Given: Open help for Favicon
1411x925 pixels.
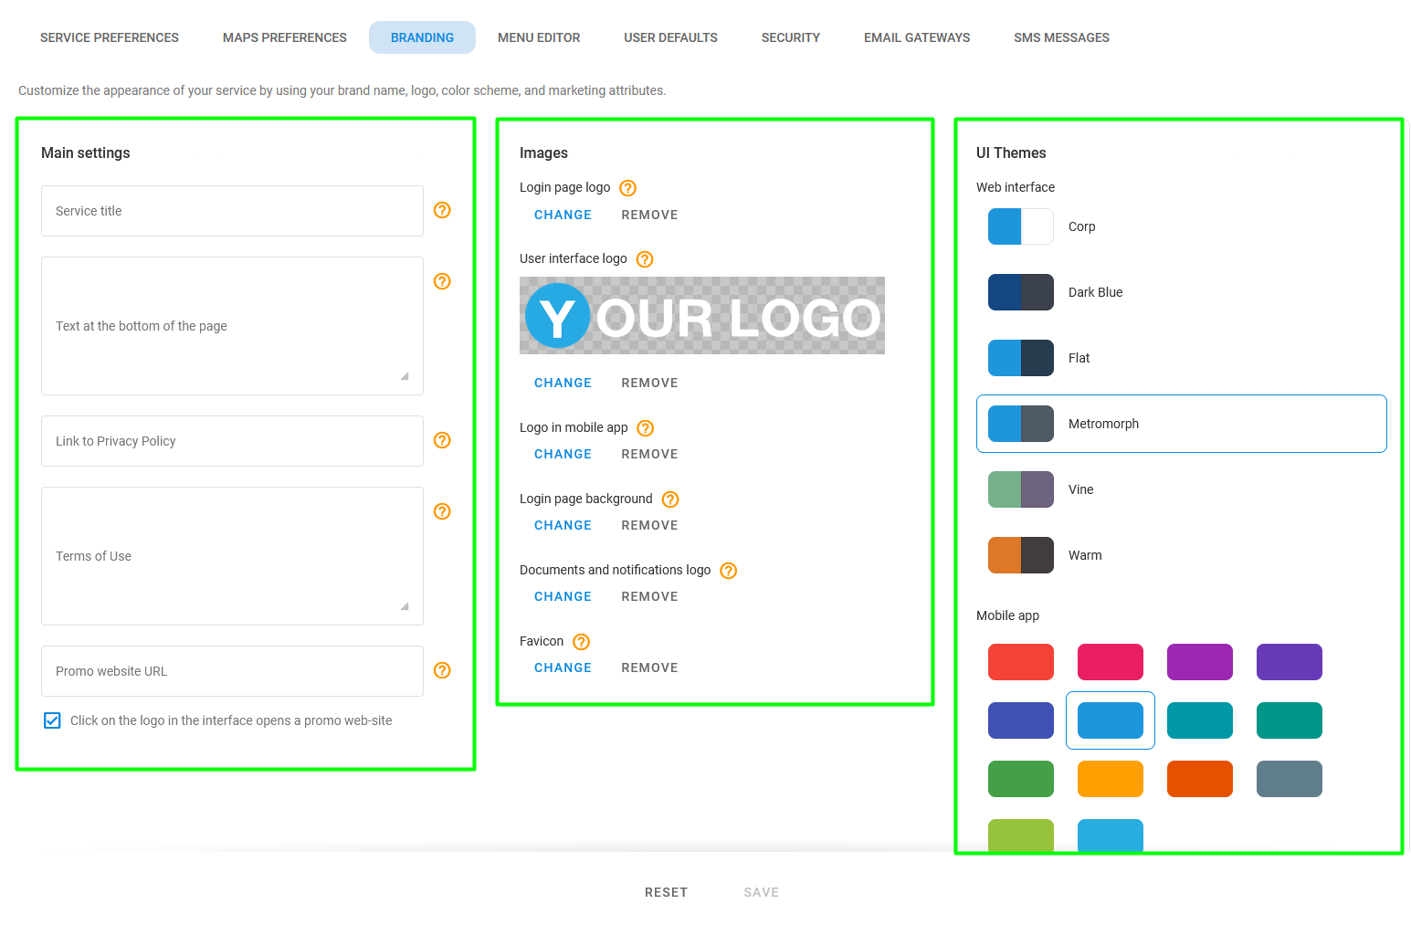Looking at the screenshot, I should click(582, 641).
